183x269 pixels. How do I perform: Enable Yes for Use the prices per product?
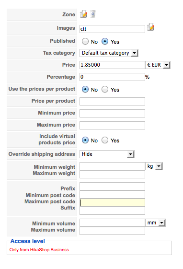105,89
